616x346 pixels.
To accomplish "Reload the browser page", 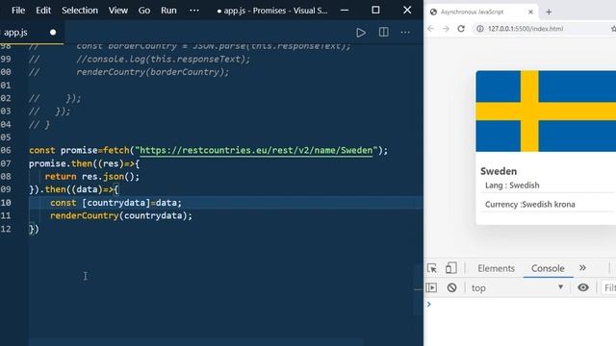I will (461, 29).
